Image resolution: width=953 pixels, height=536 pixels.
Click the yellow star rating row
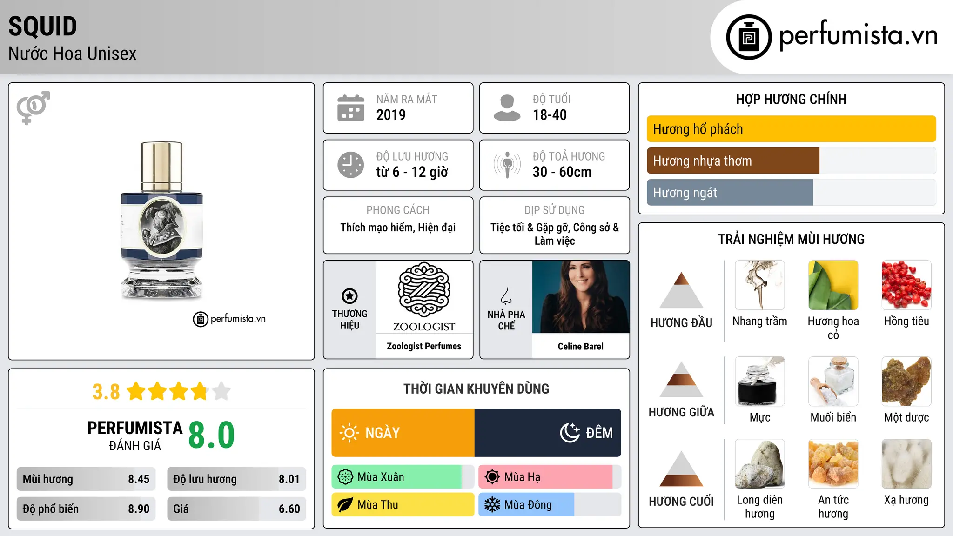tap(179, 391)
